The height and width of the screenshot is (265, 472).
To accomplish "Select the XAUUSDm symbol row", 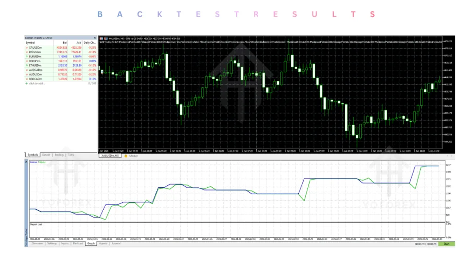I will tap(61, 47).
